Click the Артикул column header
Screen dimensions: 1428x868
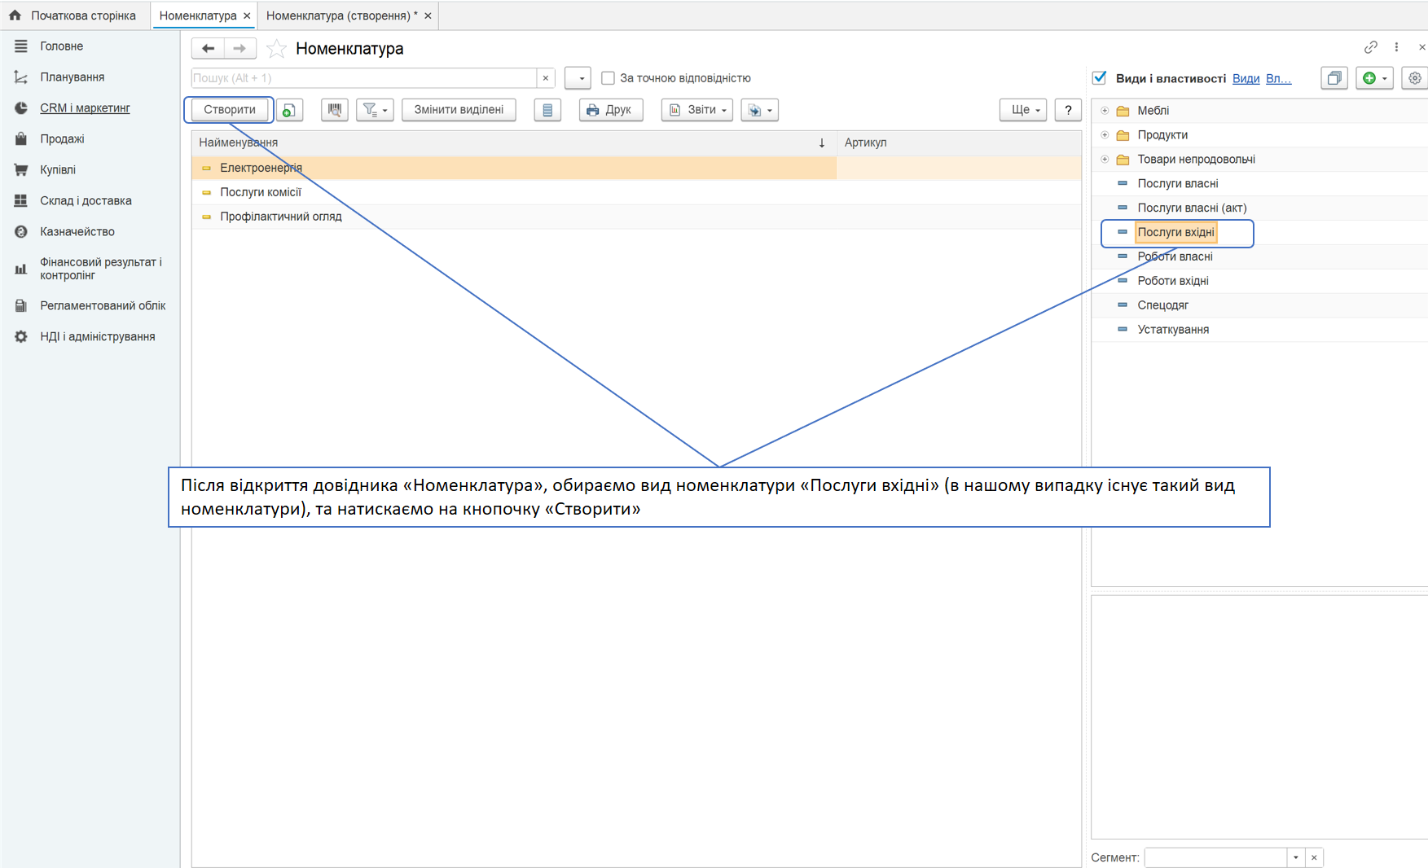959,142
